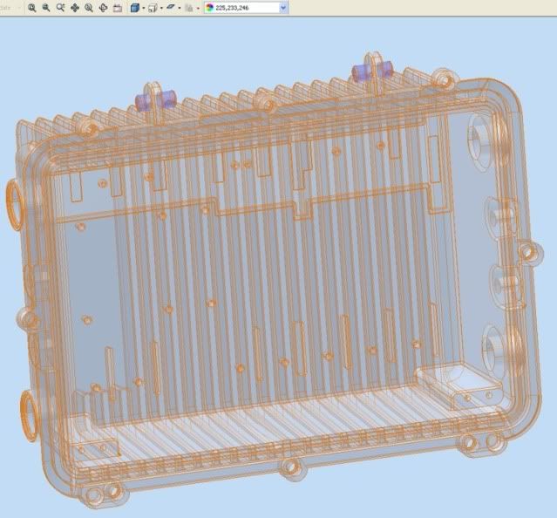The height and width of the screenshot is (518, 557).
Task: Click the second magnifier zoom icon
Action: pos(46,7)
